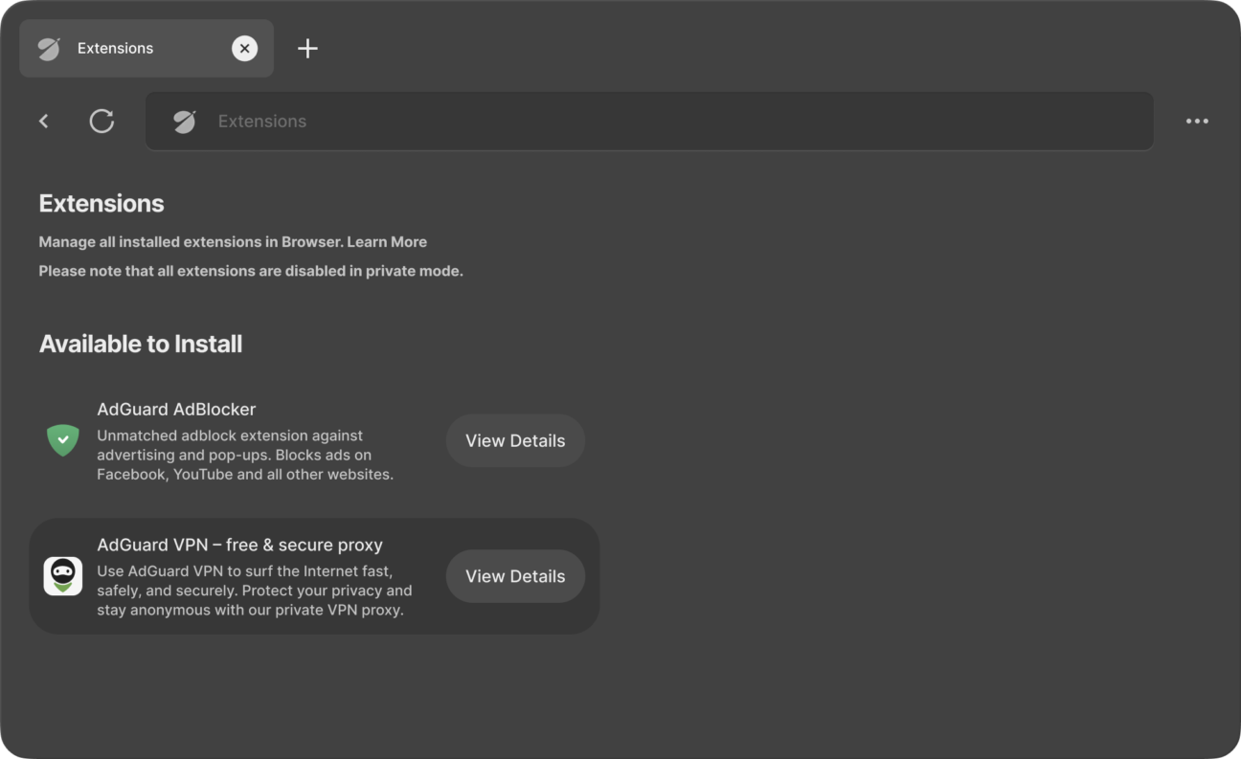Open the browser options with the three-dot menu
This screenshot has width=1241, height=759.
[x=1196, y=121]
